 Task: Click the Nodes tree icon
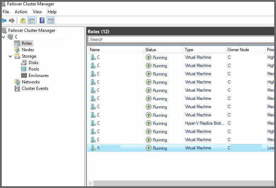[17, 50]
